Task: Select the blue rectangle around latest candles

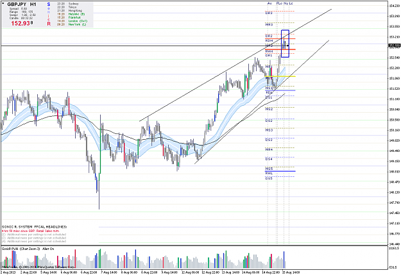Action: (285, 44)
